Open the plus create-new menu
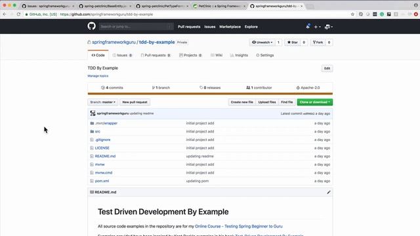Image resolution: width=420 pixels, height=236 pixels. coord(317,27)
